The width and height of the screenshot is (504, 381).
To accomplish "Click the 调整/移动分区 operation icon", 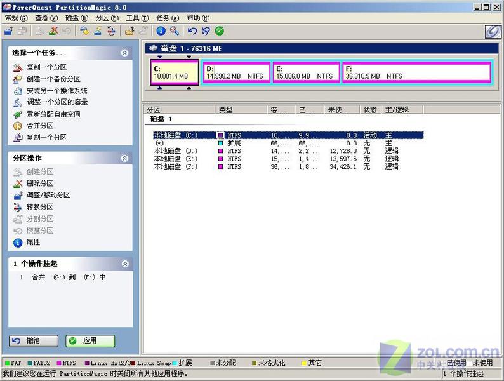I will (x=18, y=195).
